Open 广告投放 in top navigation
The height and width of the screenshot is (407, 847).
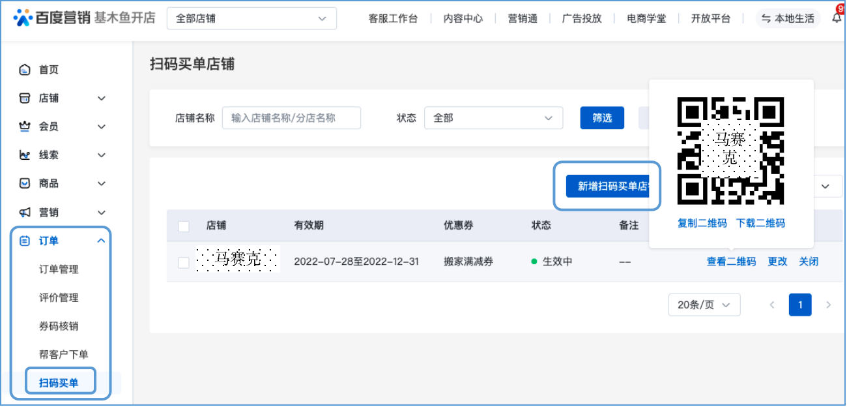coord(582,18)
